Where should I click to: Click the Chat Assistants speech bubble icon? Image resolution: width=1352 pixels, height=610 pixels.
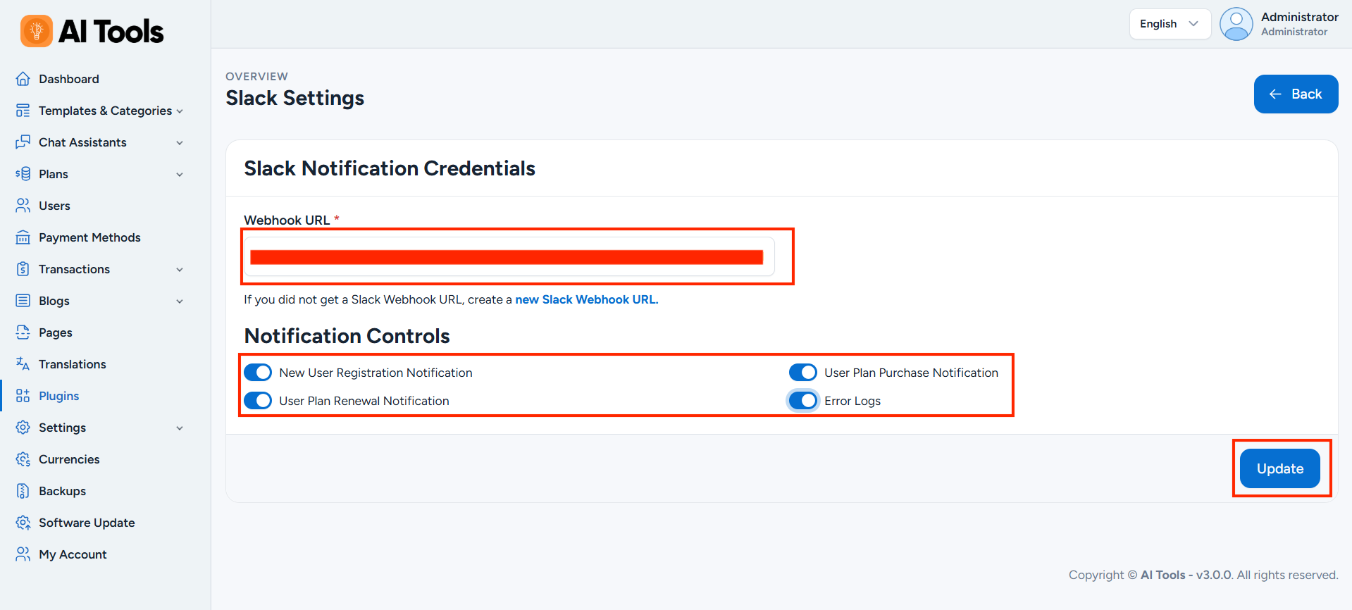tap(23, 142)
